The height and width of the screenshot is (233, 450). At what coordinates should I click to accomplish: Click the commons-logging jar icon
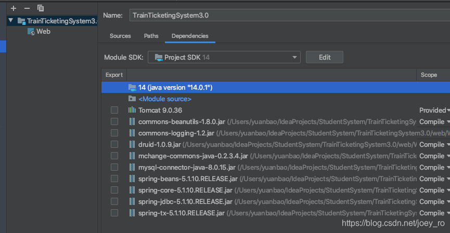coord(132,133)
